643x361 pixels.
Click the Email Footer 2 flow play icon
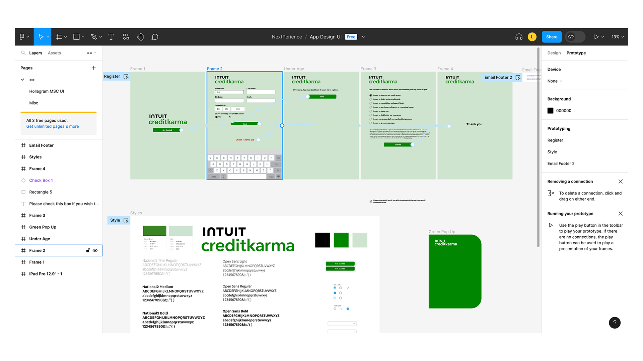tap(518, 77)
